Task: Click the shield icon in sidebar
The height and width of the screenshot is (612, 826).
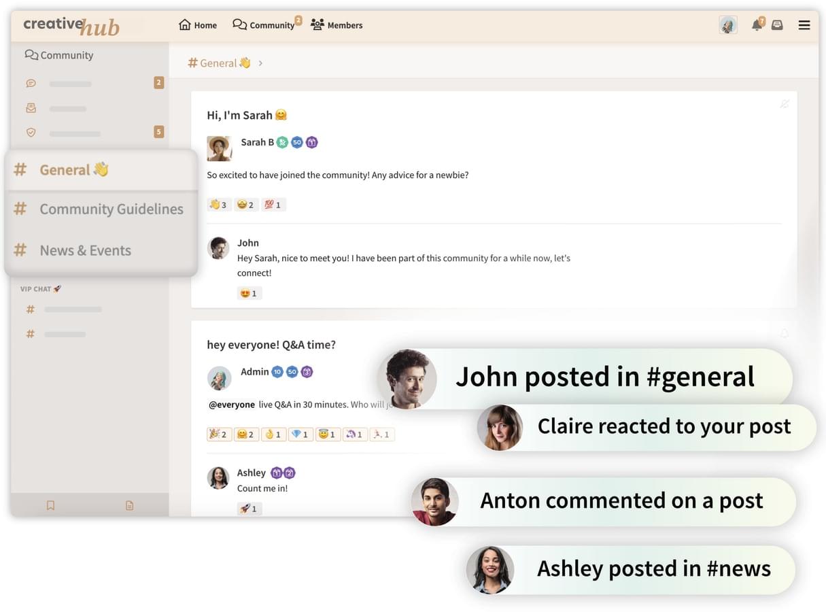Action: click(x=31, y=133)
